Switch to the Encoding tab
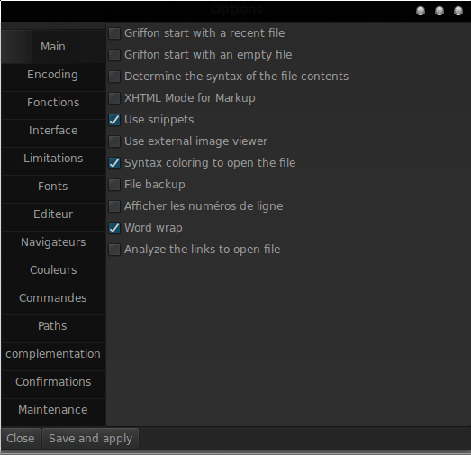Viewport: 471px width, 455px height. (x=53, y=75)
